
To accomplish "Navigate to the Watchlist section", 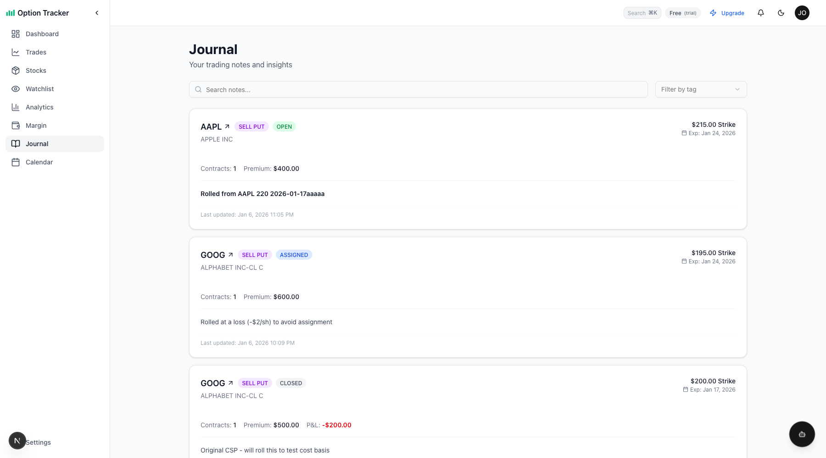I will (39, 89).
